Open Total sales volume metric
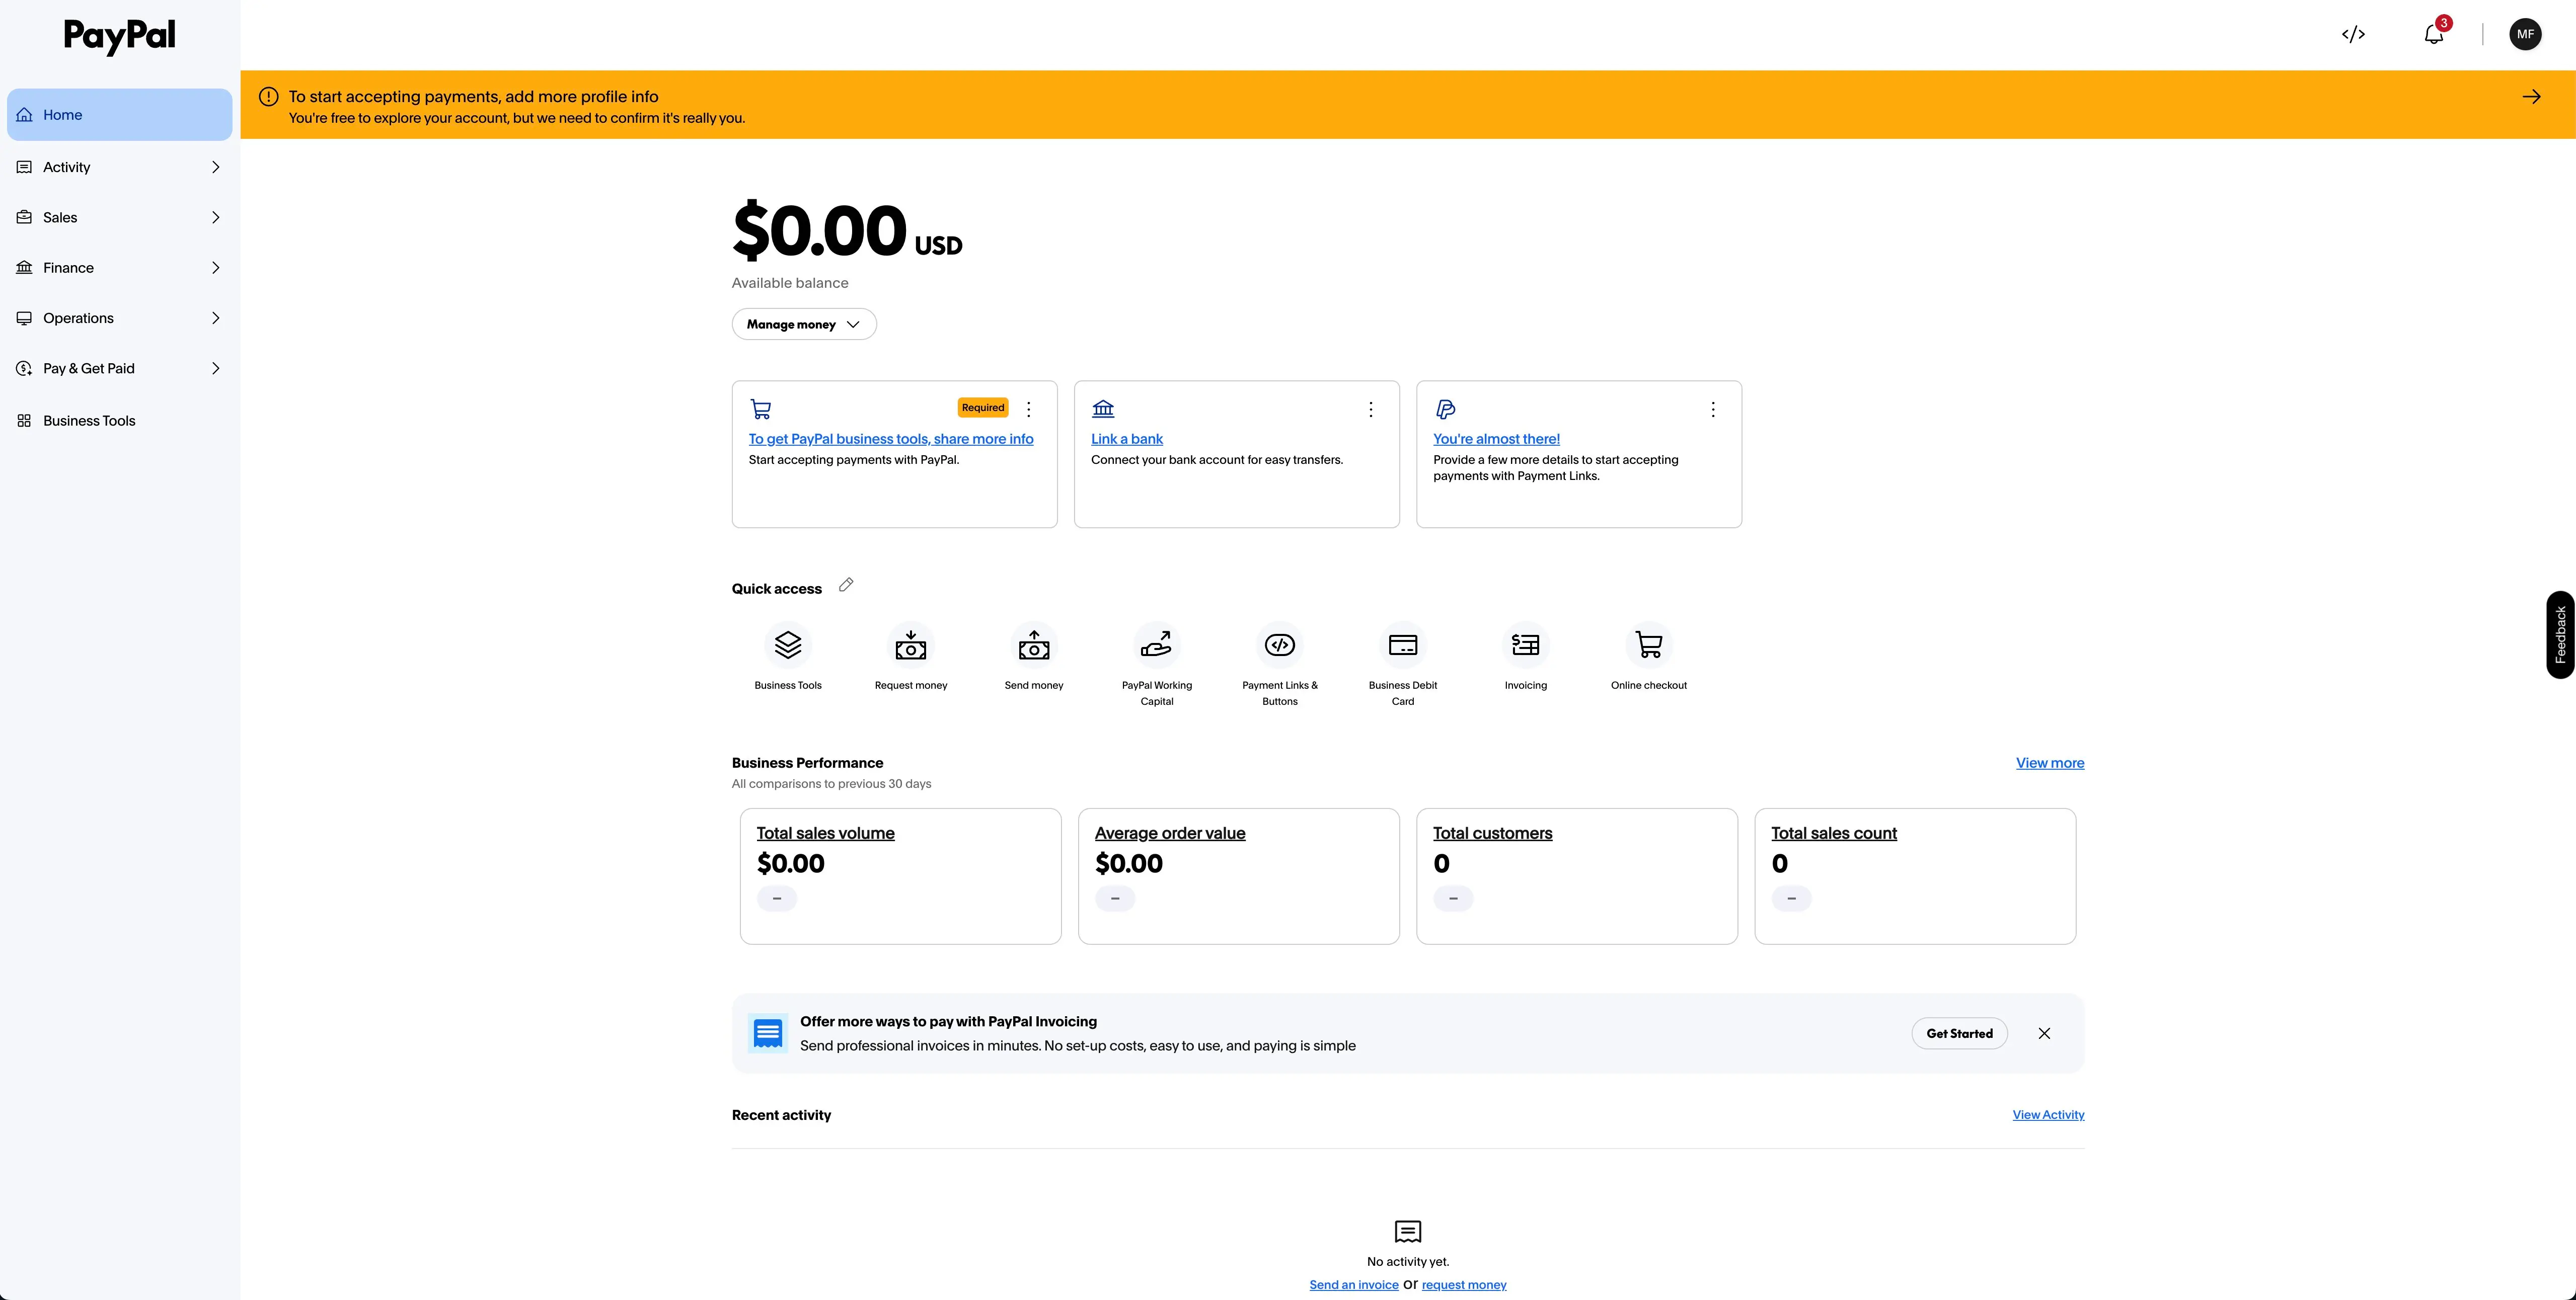 point(825,833)
